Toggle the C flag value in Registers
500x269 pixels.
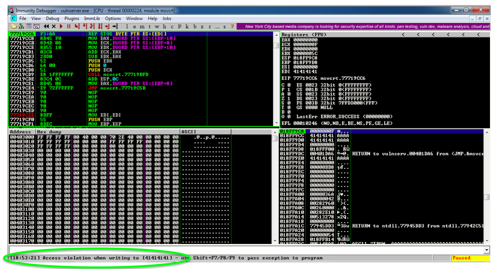point(288,85)
